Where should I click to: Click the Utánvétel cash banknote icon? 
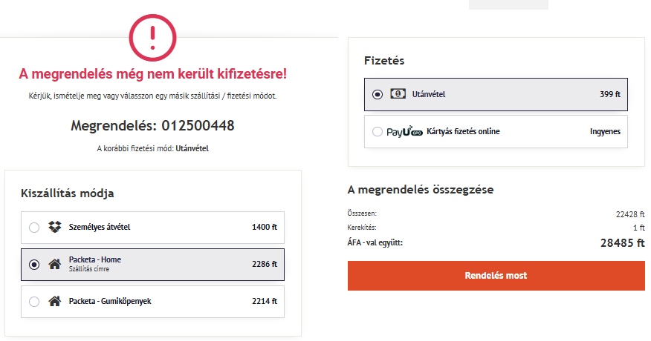click(398, 94)
